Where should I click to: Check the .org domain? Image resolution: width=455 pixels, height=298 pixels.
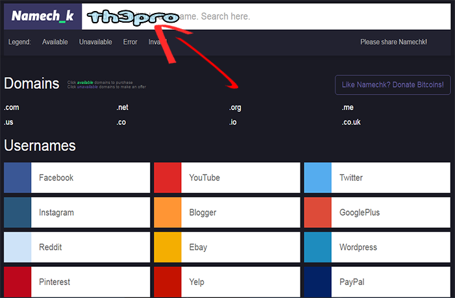tap(235, 108)
